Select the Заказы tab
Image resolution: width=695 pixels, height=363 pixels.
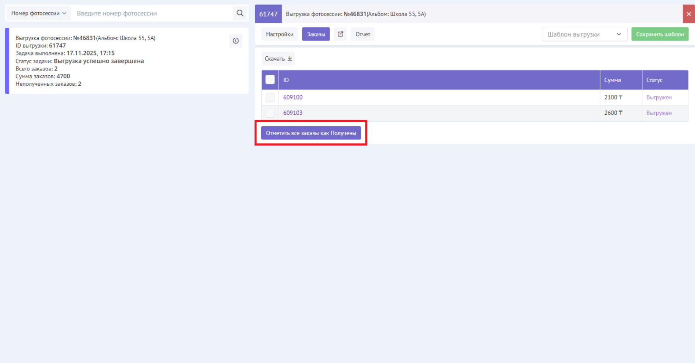click(x=316, y=34)
